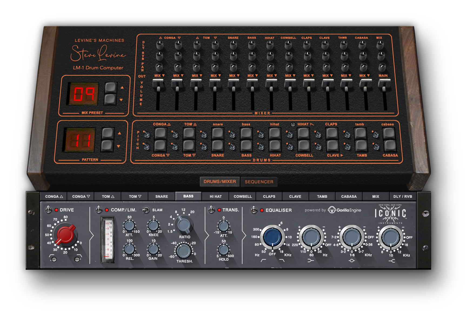The width and height of the screenshot is (473, 324).
Task: Toggle the EQUALISER on/off switch
Action: [254, 210]
